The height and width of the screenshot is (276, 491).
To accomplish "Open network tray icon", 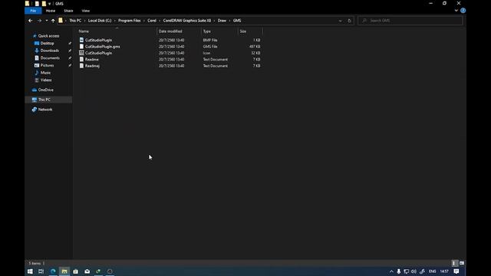I will pos(407,271).
